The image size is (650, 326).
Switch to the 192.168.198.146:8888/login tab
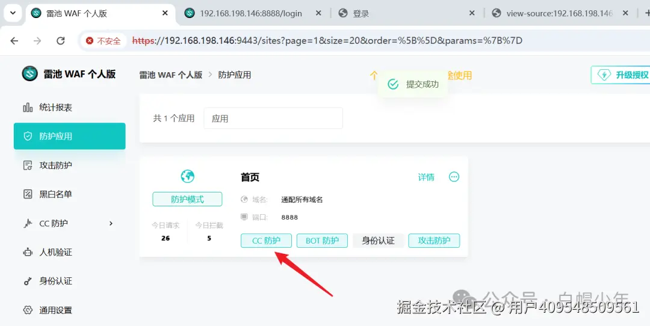(x=250, y=13)
